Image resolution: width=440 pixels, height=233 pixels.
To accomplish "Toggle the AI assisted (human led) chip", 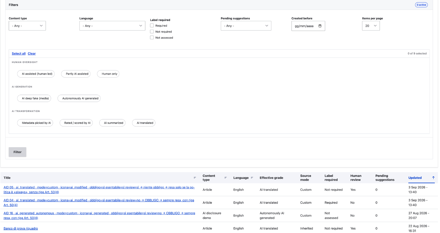I will point(36,74).
